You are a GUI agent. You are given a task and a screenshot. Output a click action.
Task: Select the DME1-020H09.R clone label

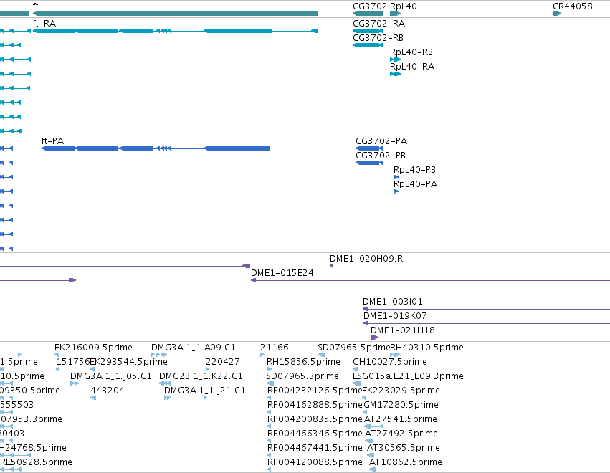pyautogui.click(x=366, y=259)
